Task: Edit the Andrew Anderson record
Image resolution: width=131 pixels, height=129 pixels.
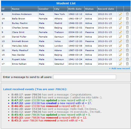Action: click(x=120, y=14)
